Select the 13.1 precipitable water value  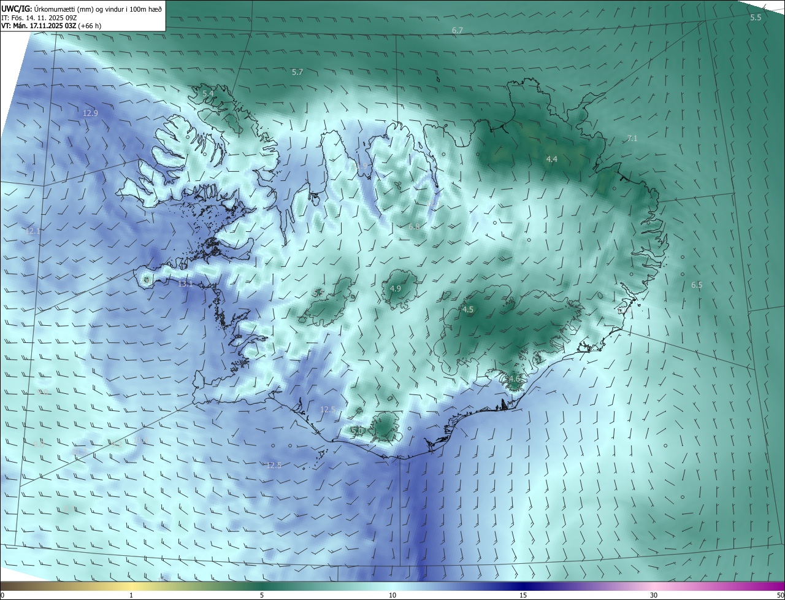pyautogui.click(x=185, y=284)
